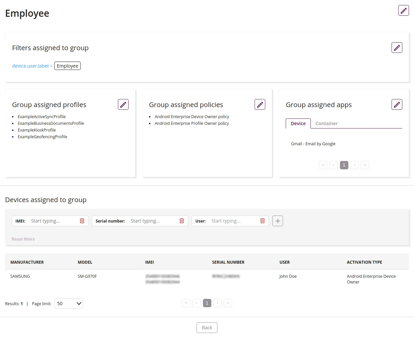
Task: Edit Group assigned policies
Action: pyautogui.click(x=260, y=104)
